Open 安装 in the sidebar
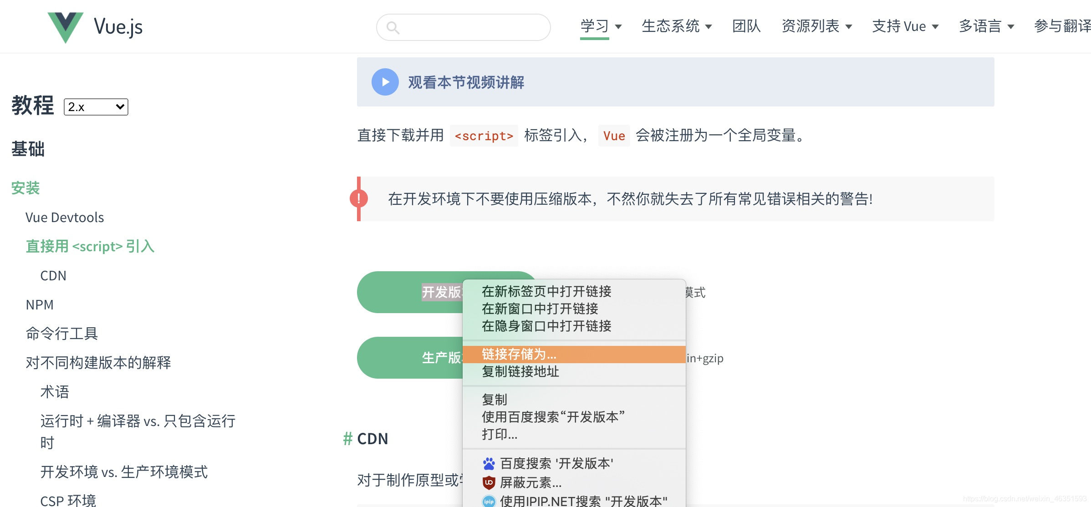Screen dimensions: 1091x507 pyautogui.click(x=25, y=188)
